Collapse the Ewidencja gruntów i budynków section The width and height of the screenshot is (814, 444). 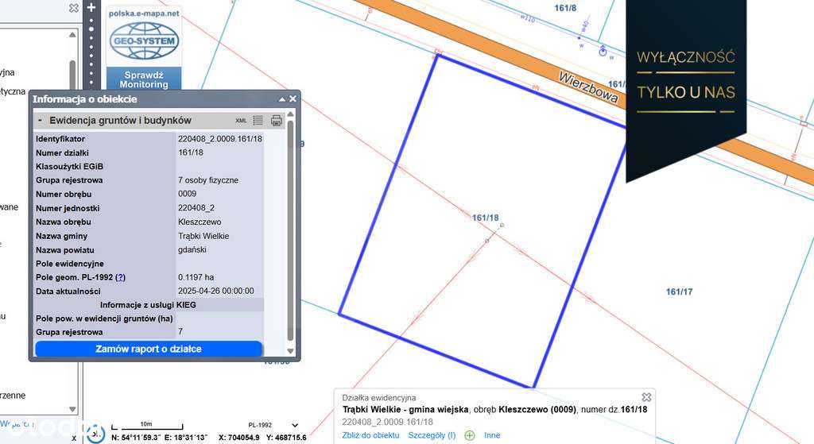click(40, 121)
